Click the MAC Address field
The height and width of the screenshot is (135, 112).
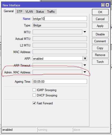click(60, 52)
